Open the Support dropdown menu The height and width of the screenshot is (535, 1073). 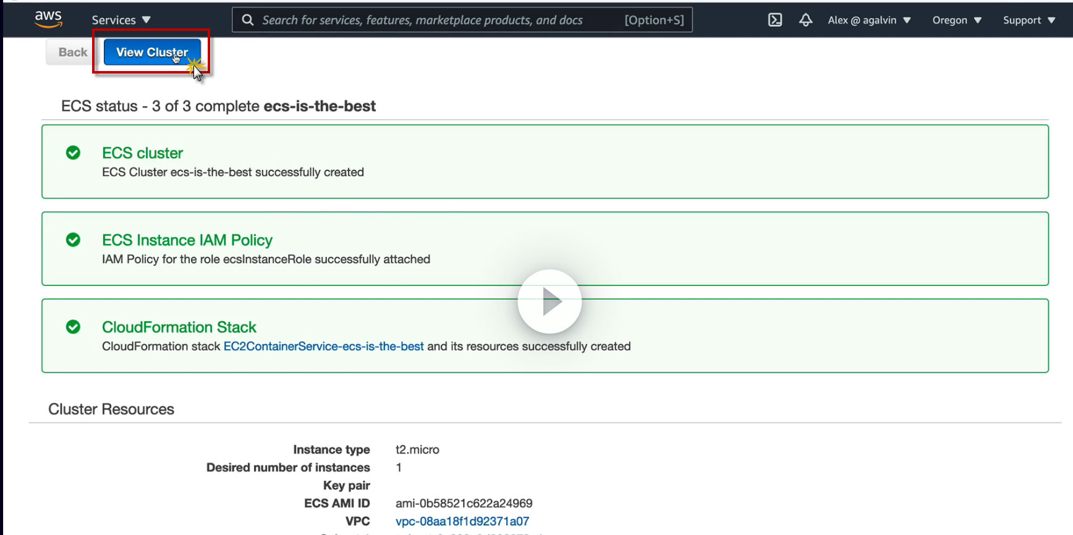(x=1028, y=20)
